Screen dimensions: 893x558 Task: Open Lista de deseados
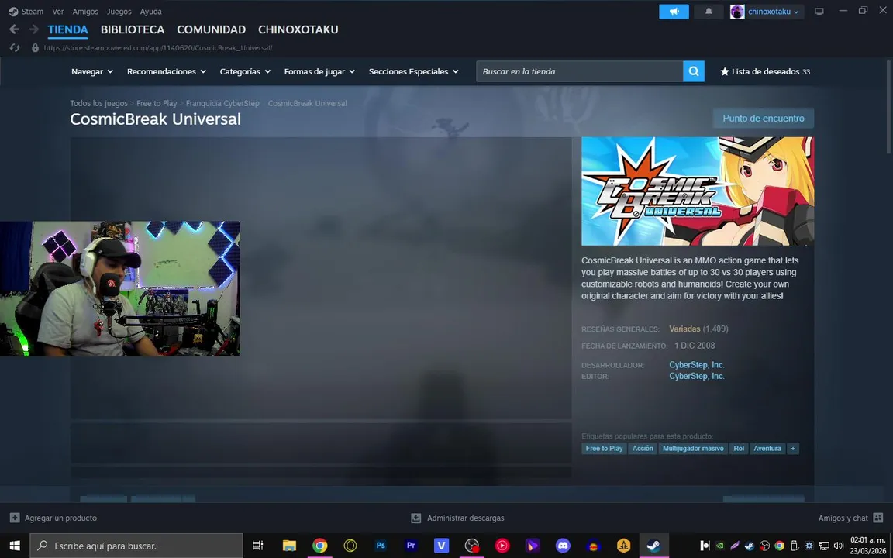[765, 71]
